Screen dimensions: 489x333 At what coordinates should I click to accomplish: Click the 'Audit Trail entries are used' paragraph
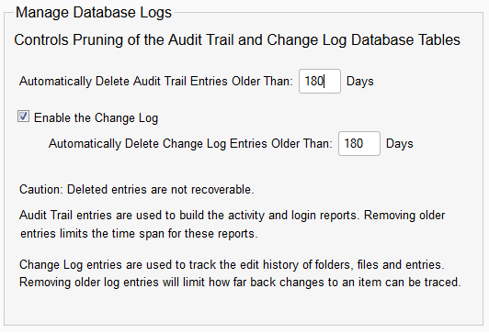point(233,225)
